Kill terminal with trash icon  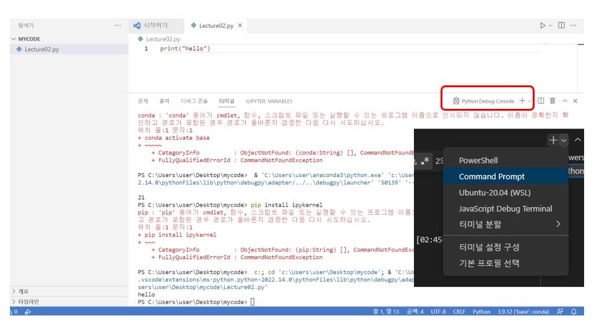click(553, 101)
